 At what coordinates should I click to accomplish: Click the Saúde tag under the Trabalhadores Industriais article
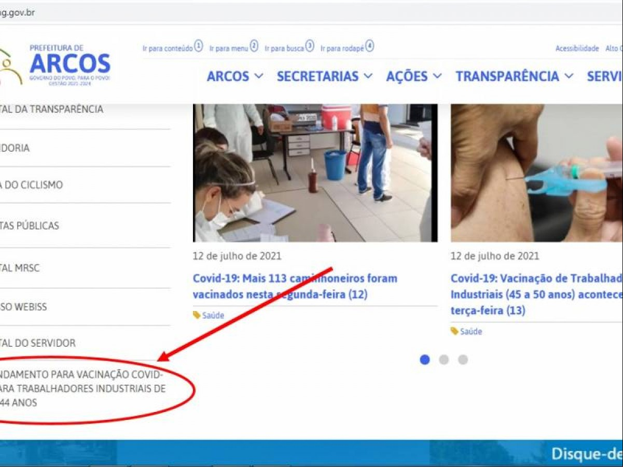(x=466, y=331)
